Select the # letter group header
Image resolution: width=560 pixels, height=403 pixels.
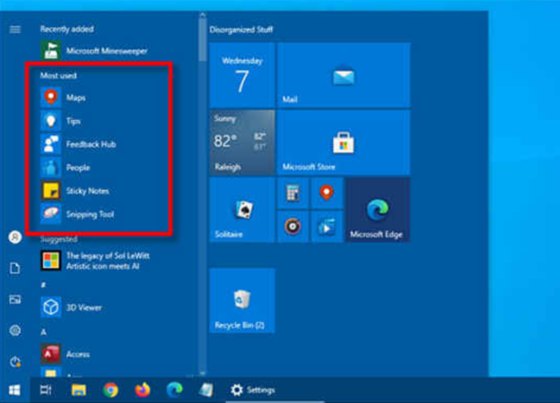pos(43,285)
